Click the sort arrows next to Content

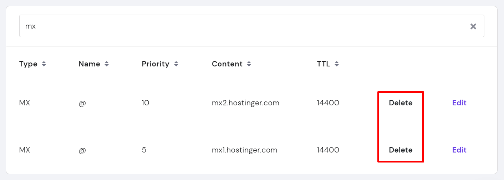point(249,64)
